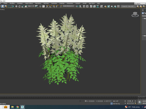This screenshot has width=146, height=109.
Task: Open the project path dropdown
Action: (x=128, y=6)
